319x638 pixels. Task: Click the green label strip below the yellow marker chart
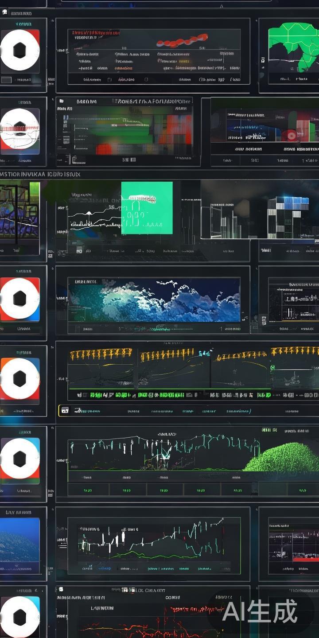click(168, 394)
